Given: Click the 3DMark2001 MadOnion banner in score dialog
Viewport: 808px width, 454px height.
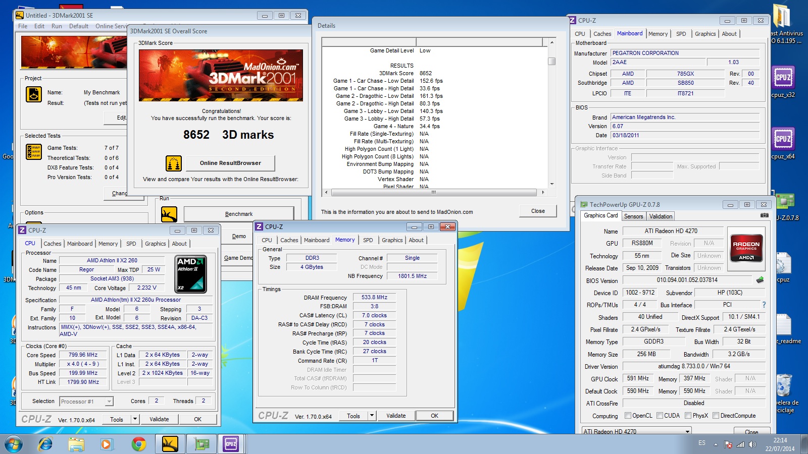Looking at the screenshot, I should point(221,75).
